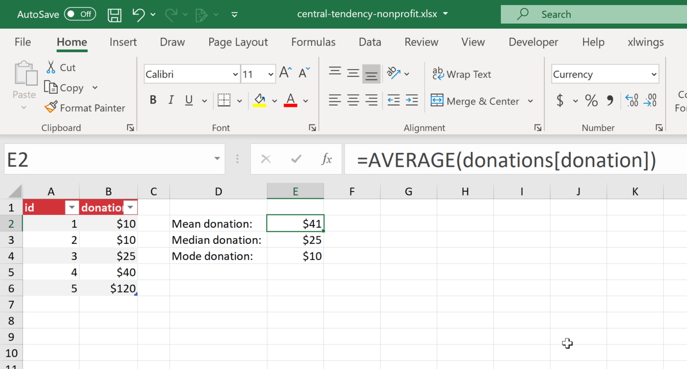Open the donation column filter dropdown
The height and width of the screenshot is (369, 687).
click(130, 207)
